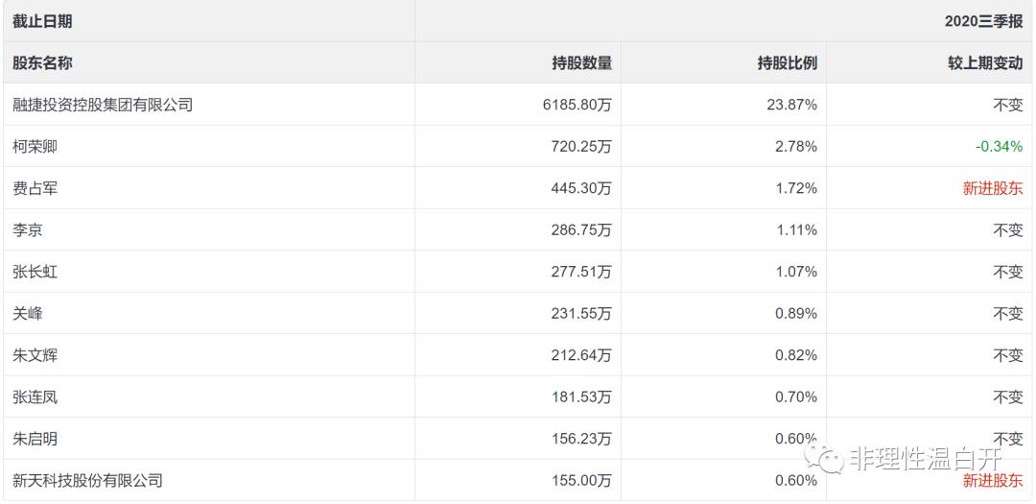1036x504 pixels.
Task: Click the 445.30万 holding value
Action: click(581, 188)
